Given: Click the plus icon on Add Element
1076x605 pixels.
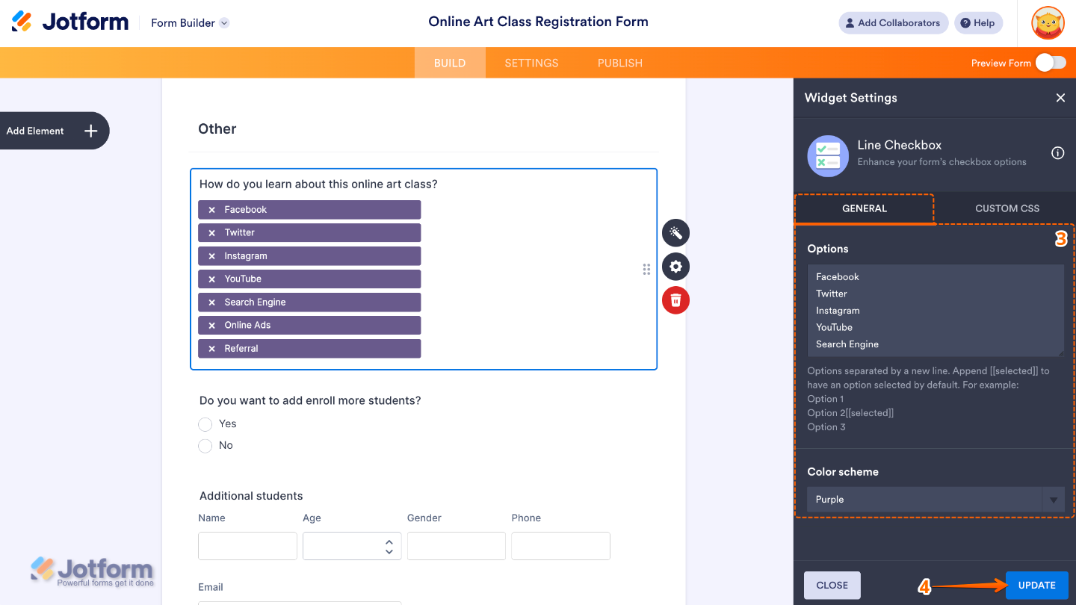Looking at the screenshot, I should pos(90,131).
